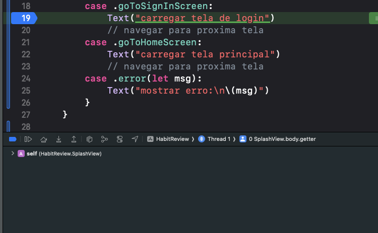Open the Debug View Hierarchy

pos(89,139)
